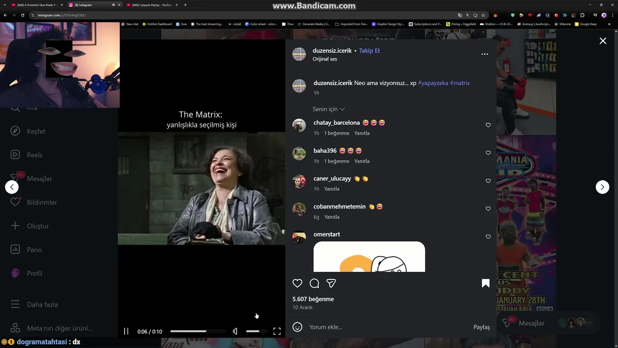Switch to 'Fıytayda Mıytay' YouTube tab

coord(152,5)
